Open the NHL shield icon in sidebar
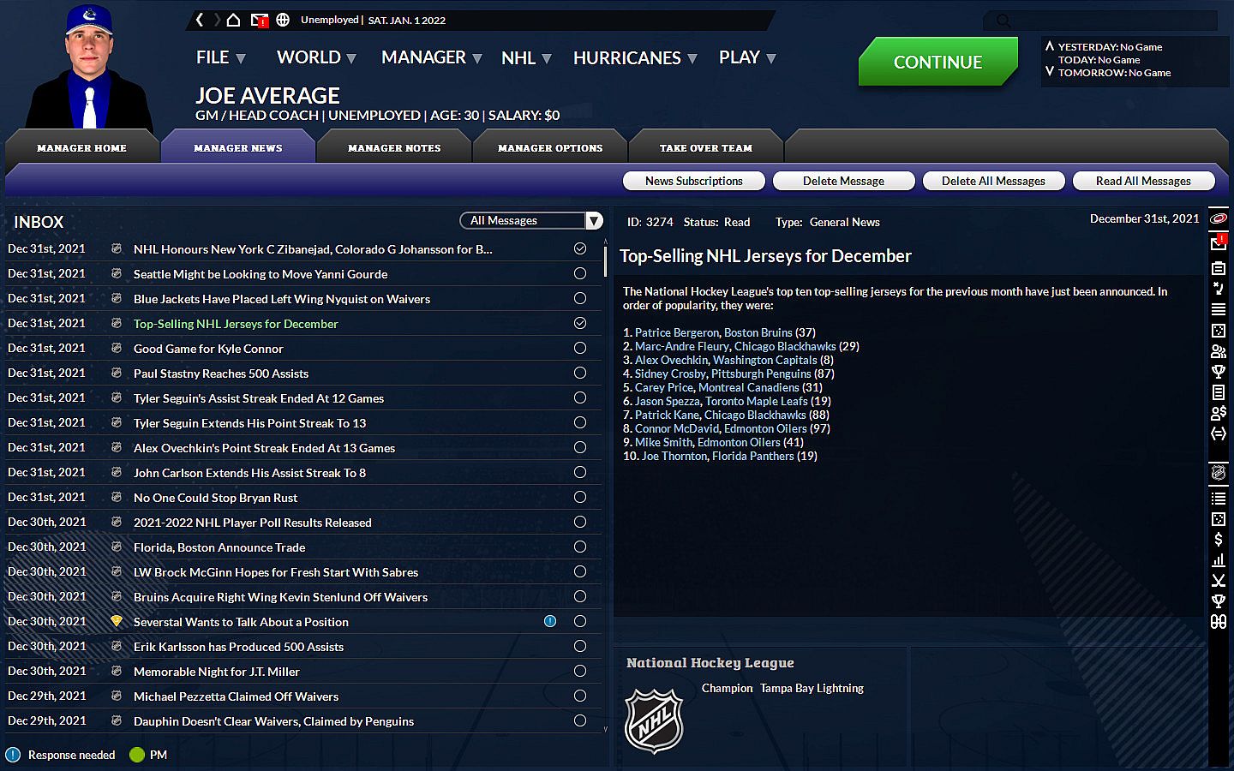 pyautogui.click(x=1218, y=473)
